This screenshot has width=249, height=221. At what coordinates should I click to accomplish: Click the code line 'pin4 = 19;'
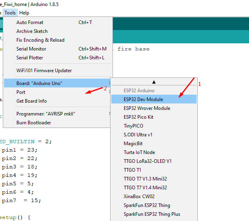(20, 175)
